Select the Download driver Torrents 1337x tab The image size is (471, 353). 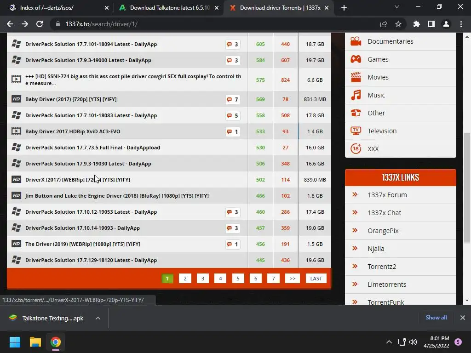click(x=280, y=8)
